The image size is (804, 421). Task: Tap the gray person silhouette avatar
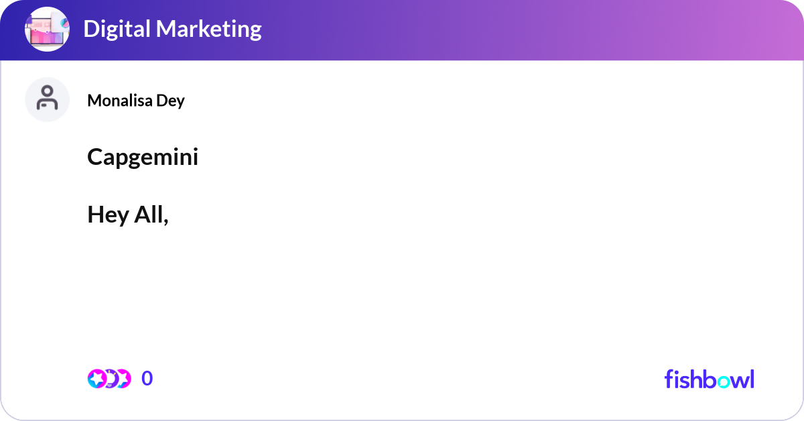coord(47,99)
